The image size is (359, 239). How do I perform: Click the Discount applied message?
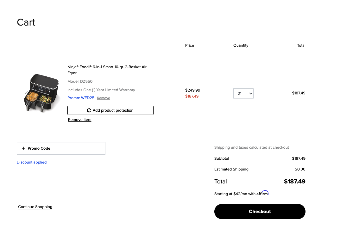(x=32, y=162)
